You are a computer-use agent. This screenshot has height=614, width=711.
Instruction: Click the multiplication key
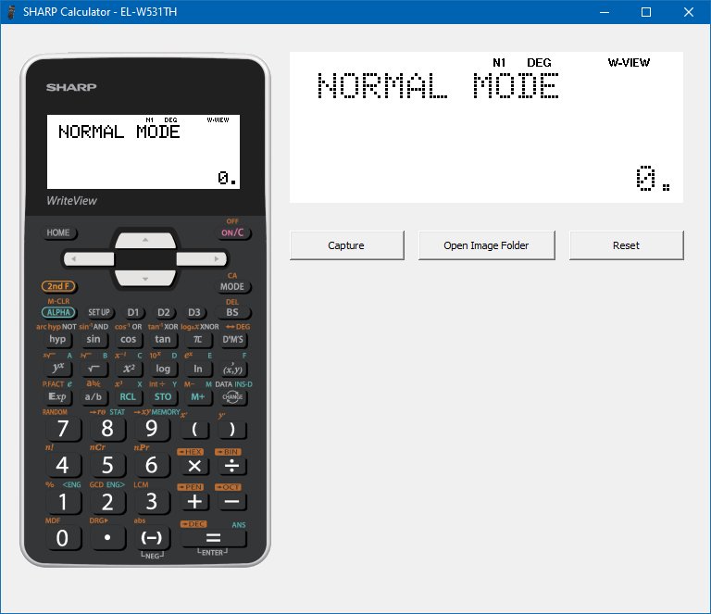click(x=193, y=465)
